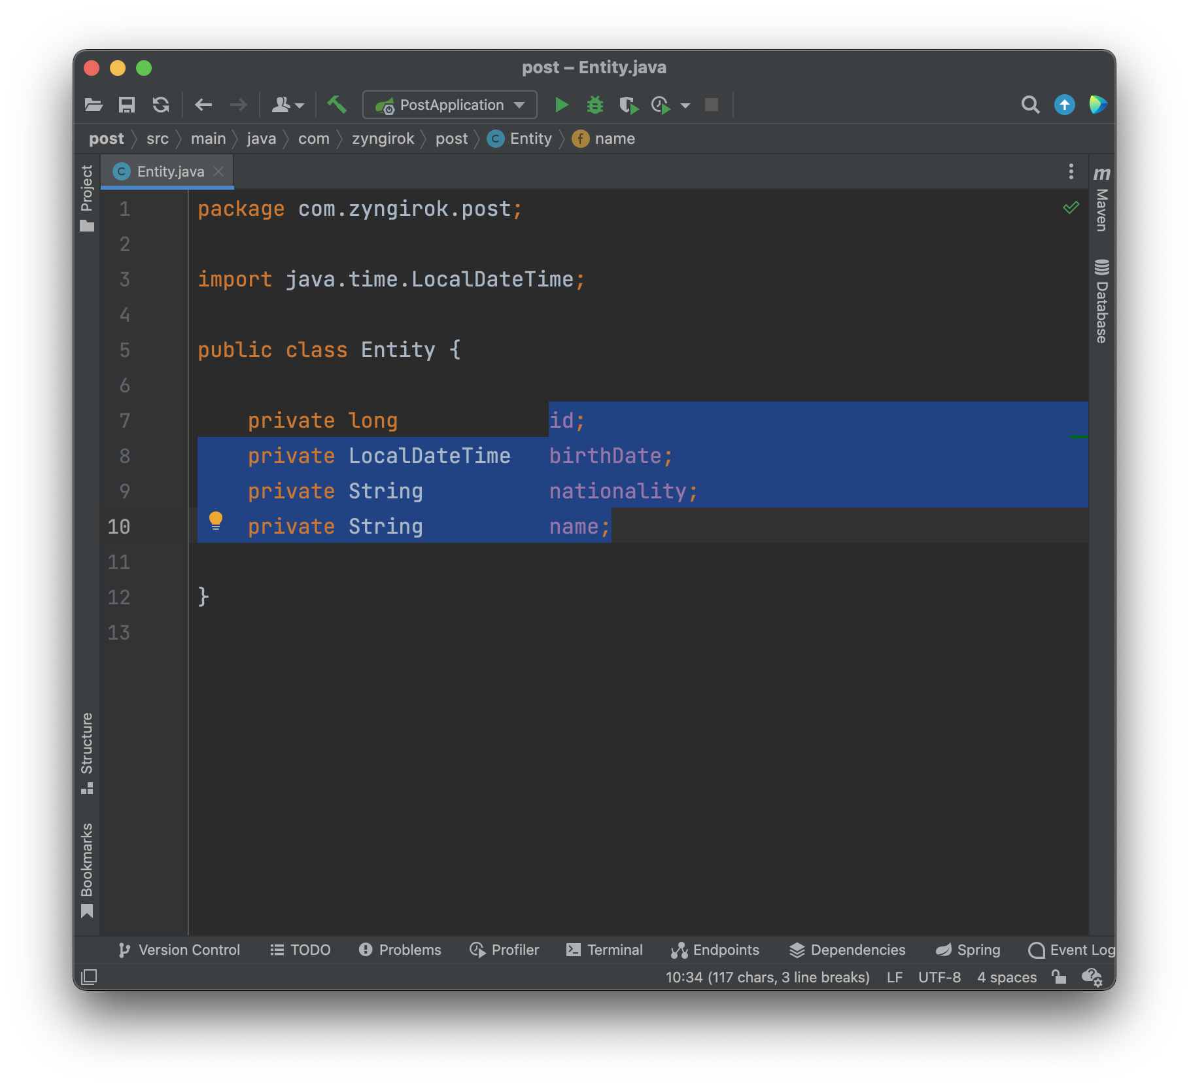The height and width of the screenshot is (1087, 1189).
Task: Open the Endpoints panel
Action: pos(715,950)
